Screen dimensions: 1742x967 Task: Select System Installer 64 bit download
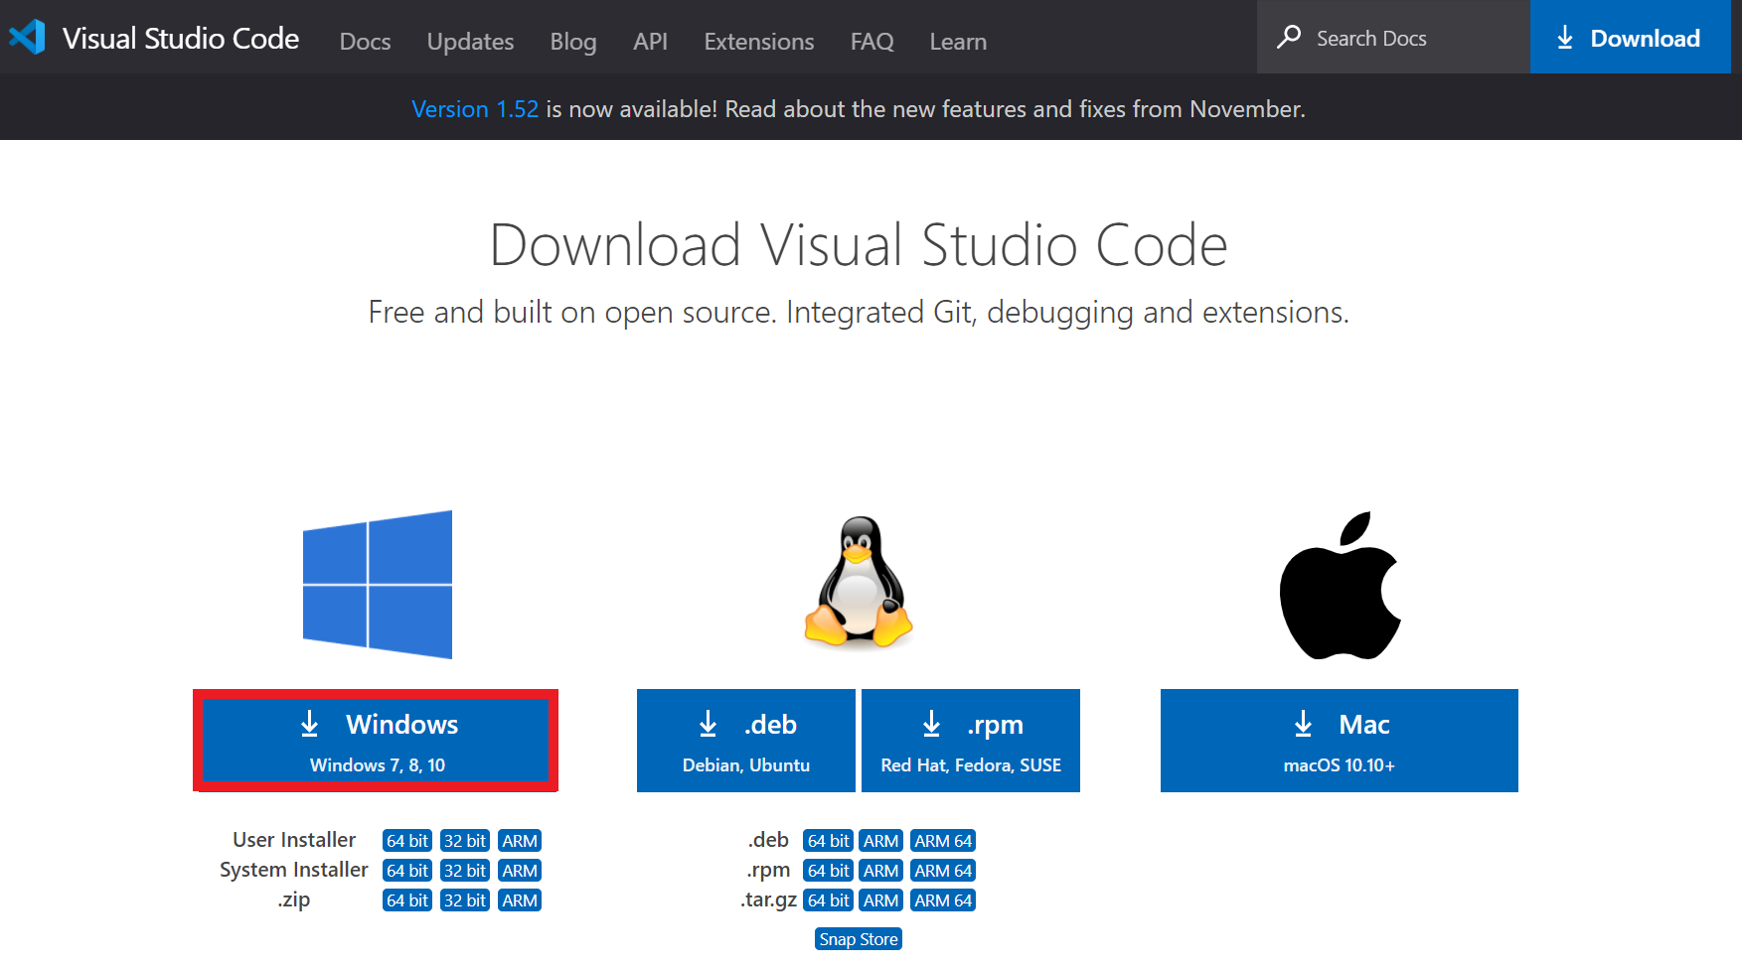[407, 871]
